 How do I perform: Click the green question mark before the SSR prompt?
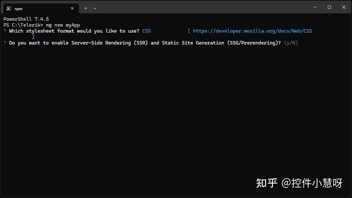(4, 43)
